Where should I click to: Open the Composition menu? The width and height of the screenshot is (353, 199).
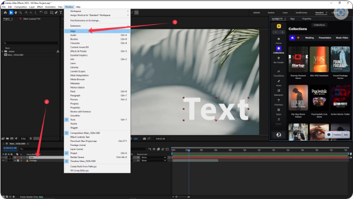pos(21,7)
